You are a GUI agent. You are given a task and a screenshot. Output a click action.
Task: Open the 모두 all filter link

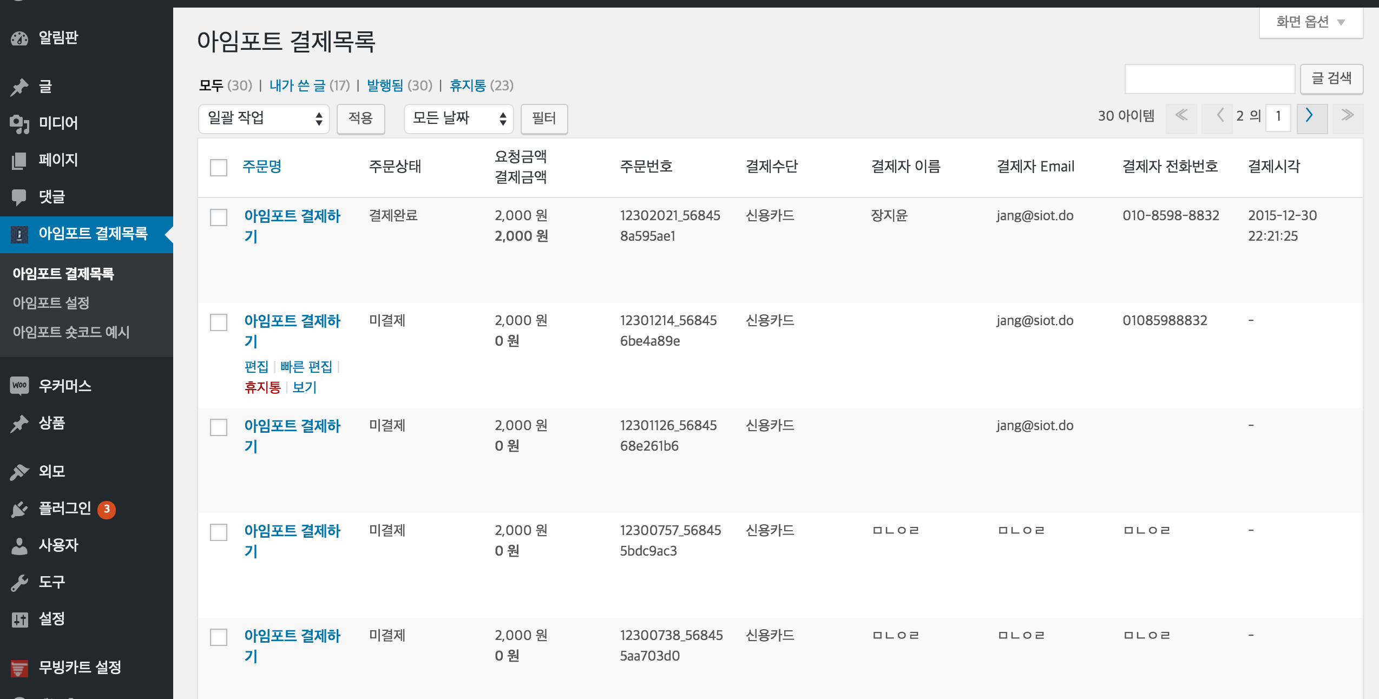coord(211,85)
